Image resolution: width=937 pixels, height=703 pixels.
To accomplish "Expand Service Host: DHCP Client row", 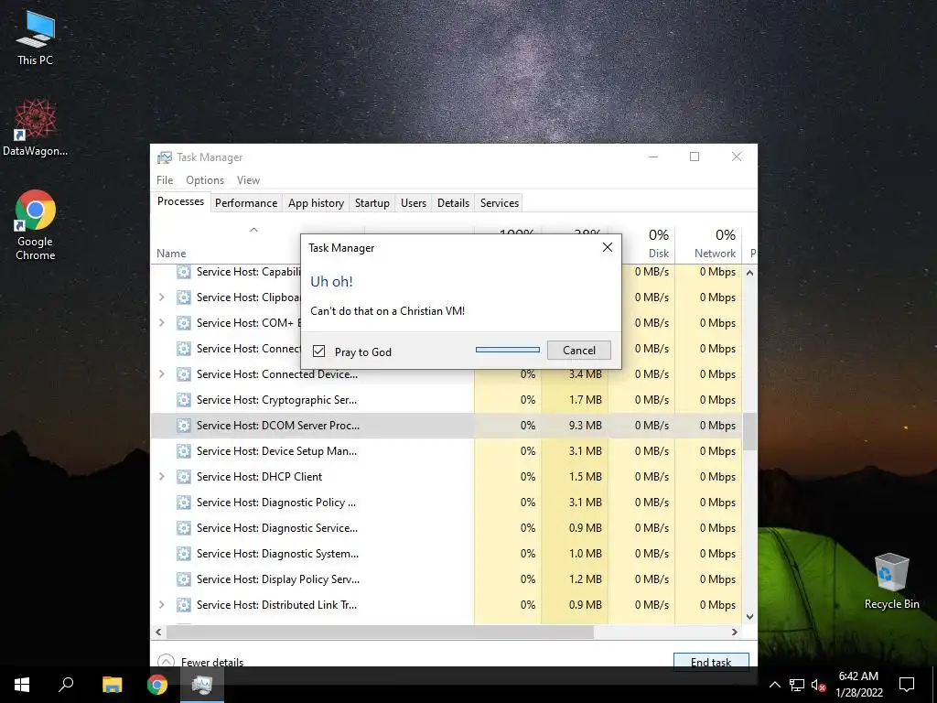I will 161,477.
